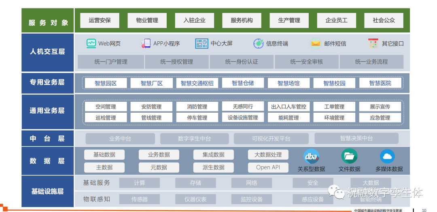Click the 其它接口 calendar icon
The width and height of the screenshot is (437, 212).
click(x=373, y=43)
